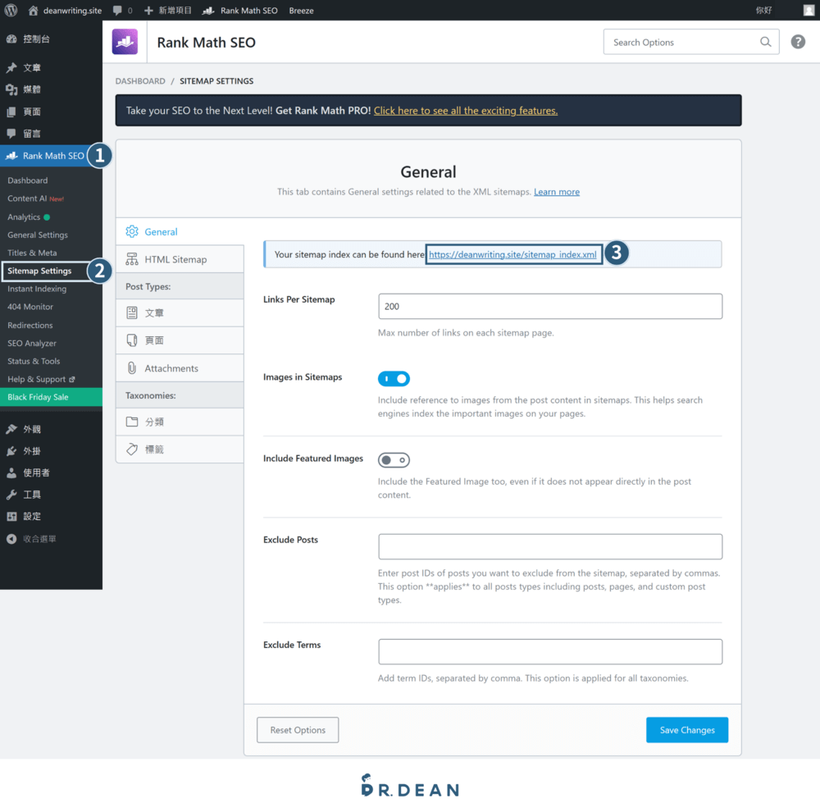Click the gear icon beside General tab
820x812 pixels.
point(132,231)
